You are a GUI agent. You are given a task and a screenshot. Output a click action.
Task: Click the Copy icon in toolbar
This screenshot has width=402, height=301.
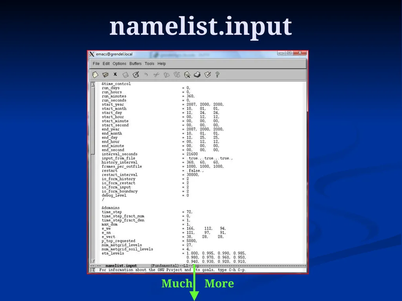point(166,75)
